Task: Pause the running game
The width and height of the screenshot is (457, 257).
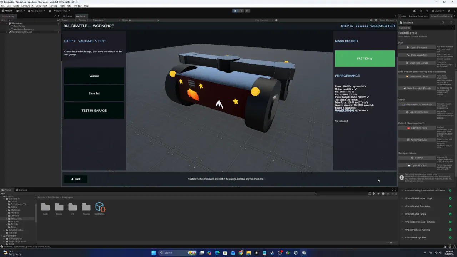Action: 241,11
